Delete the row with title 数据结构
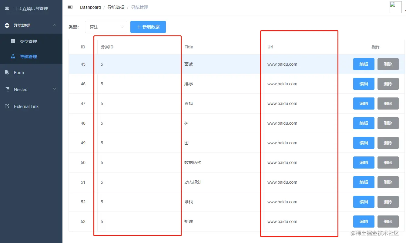This screenshot has width=406, height=243. tap(388, 163)
